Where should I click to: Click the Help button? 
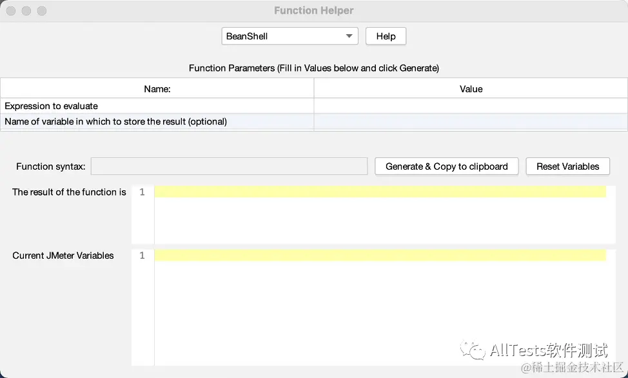pos(386,36)
